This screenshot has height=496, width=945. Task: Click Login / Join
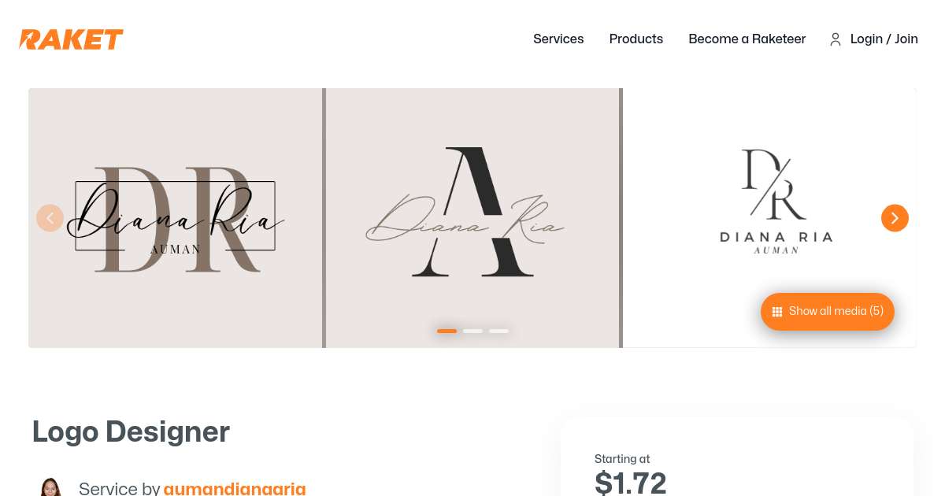pos(884,39)
